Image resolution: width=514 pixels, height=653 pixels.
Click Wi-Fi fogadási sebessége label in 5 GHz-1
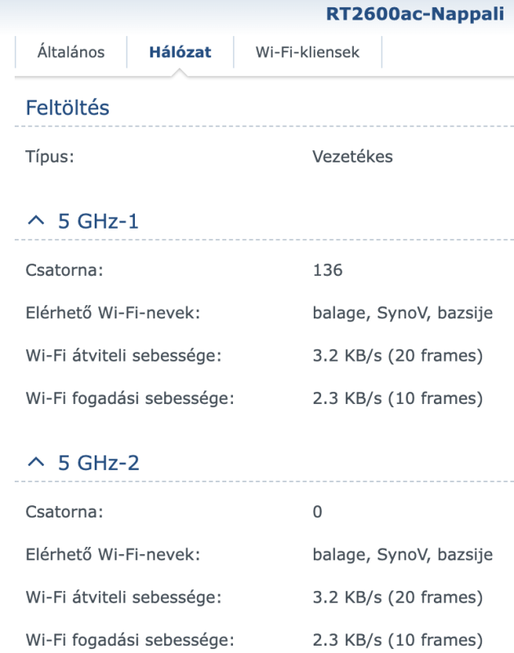(130, 399)
